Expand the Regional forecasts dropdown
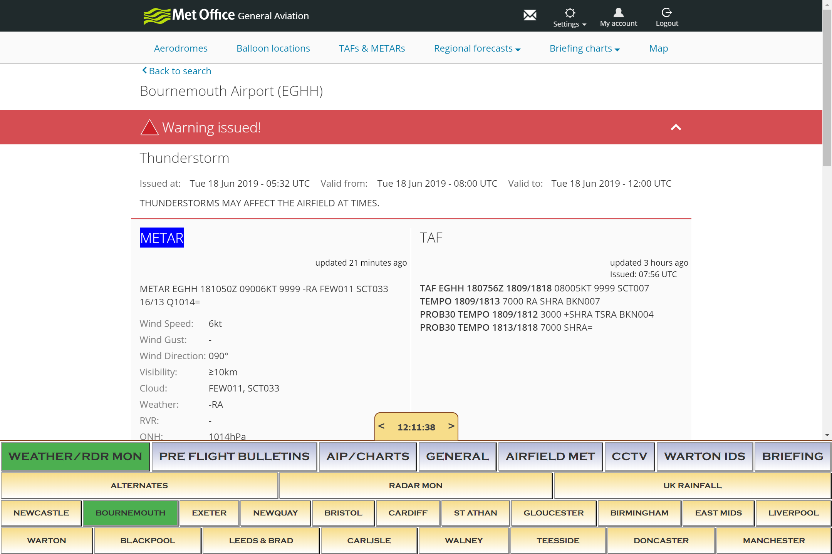 point(477,49)
